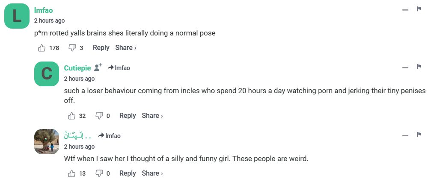Screen dimensions: 434x182
Task: Flag lmfao's top comment
Action: (419, 9)
